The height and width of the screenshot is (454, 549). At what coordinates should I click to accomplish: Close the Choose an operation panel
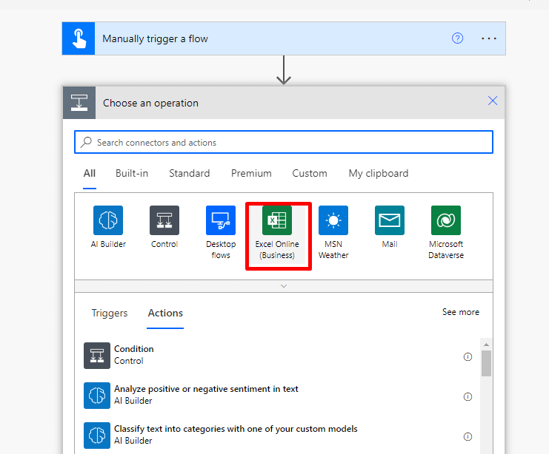pyautogui.click(x=493, y=101)
